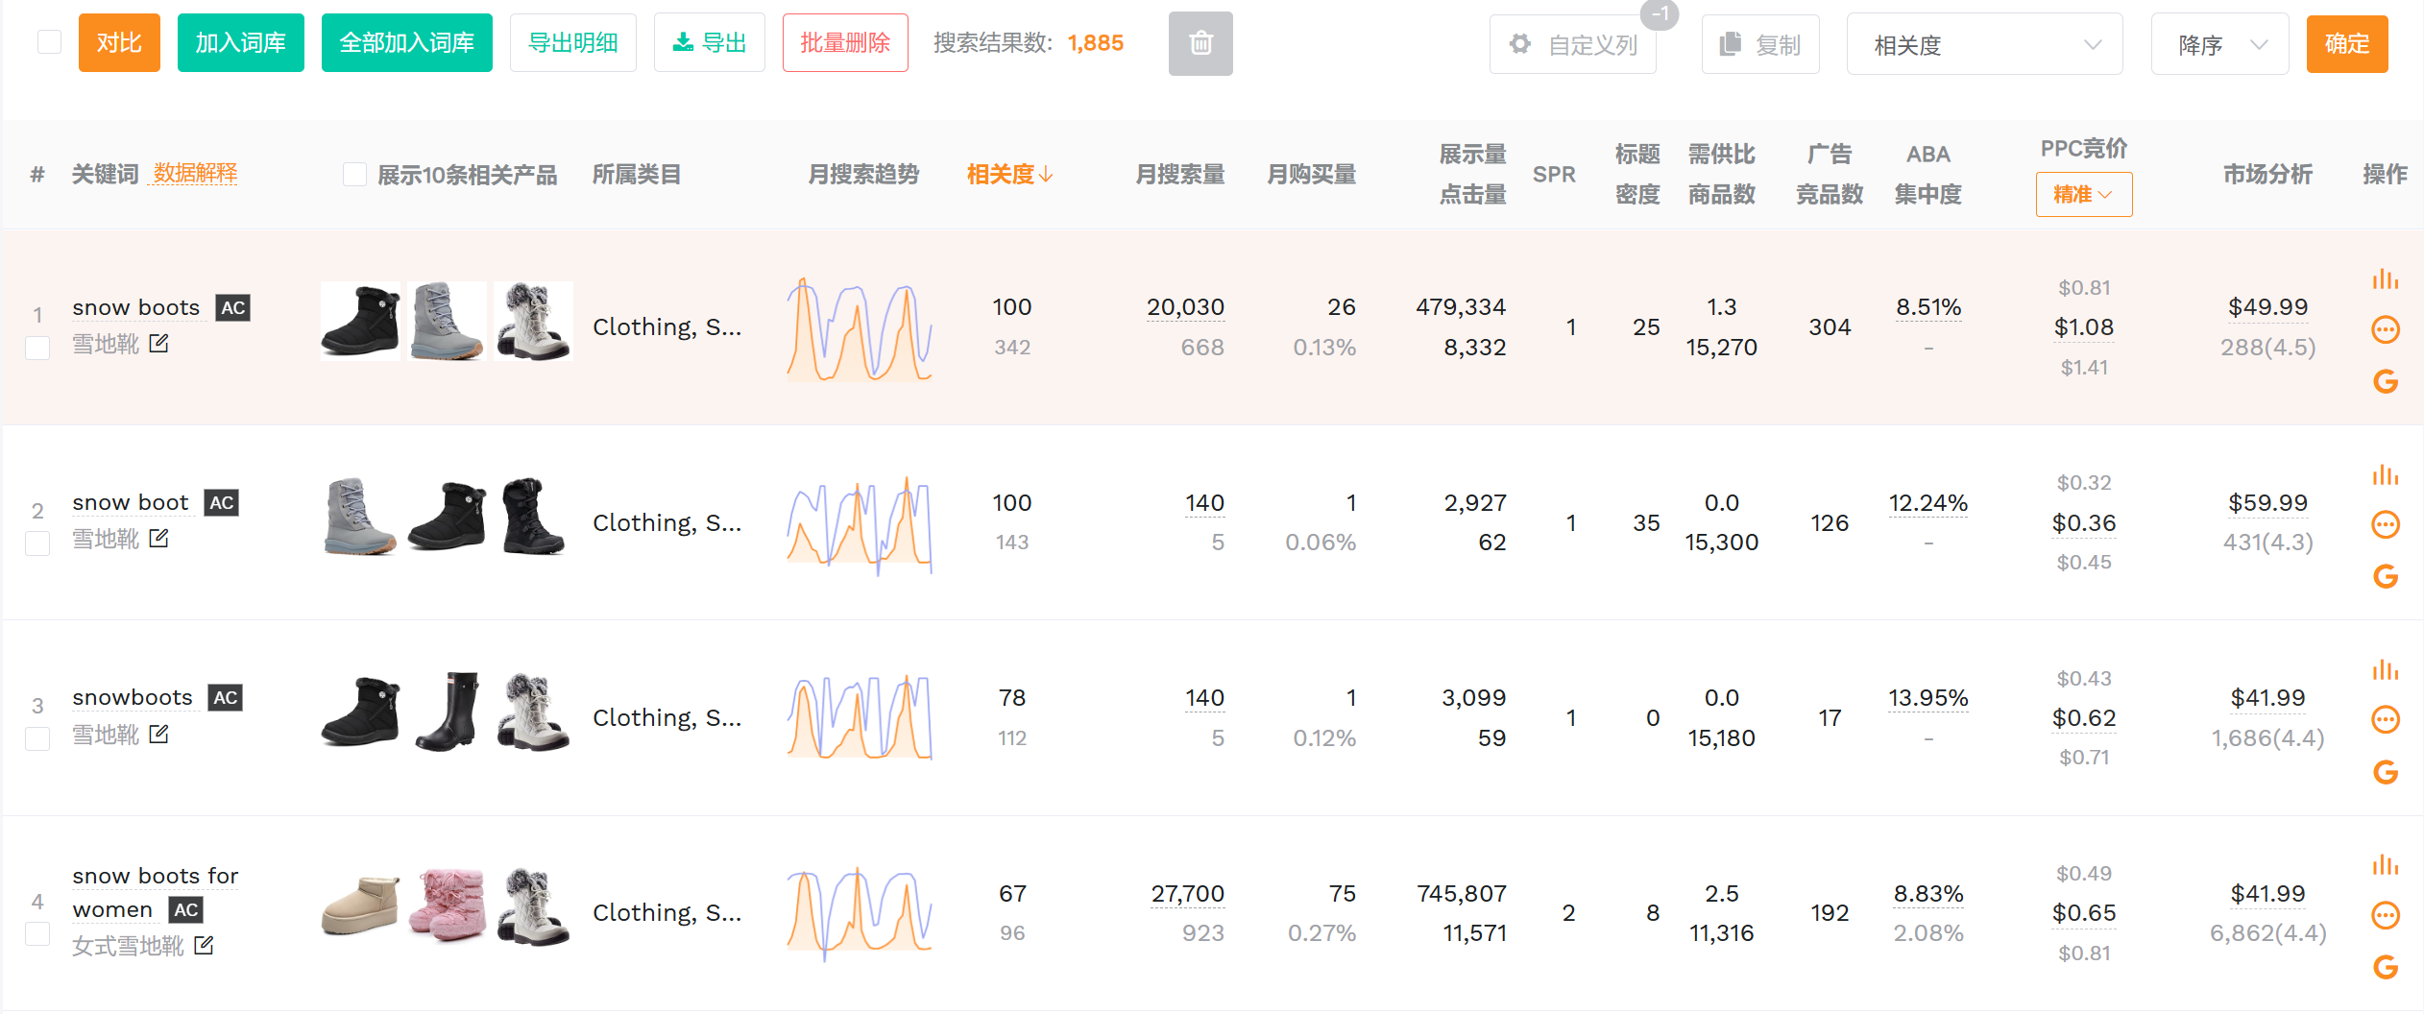
Task: Toggle the select-all checkbox at top left
Action: click(49, 42)
